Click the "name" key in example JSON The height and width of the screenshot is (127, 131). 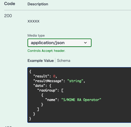click(51, 100)
